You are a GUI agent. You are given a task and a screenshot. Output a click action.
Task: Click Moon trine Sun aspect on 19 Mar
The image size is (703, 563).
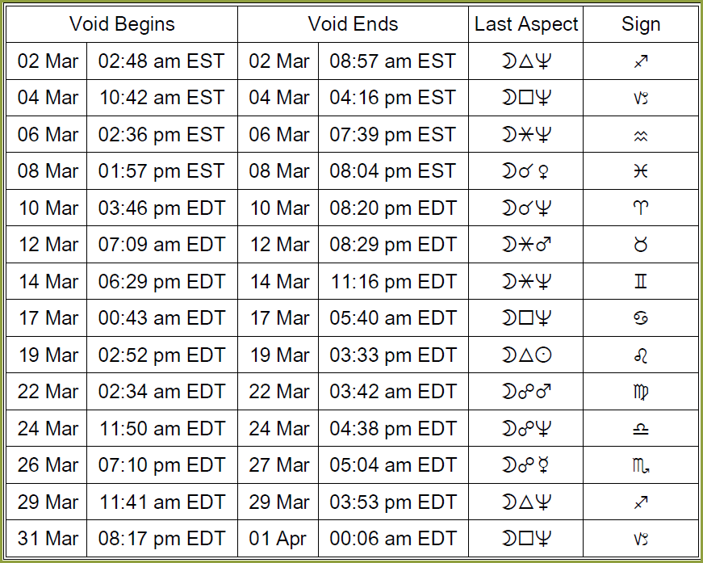tap(526, 355)
